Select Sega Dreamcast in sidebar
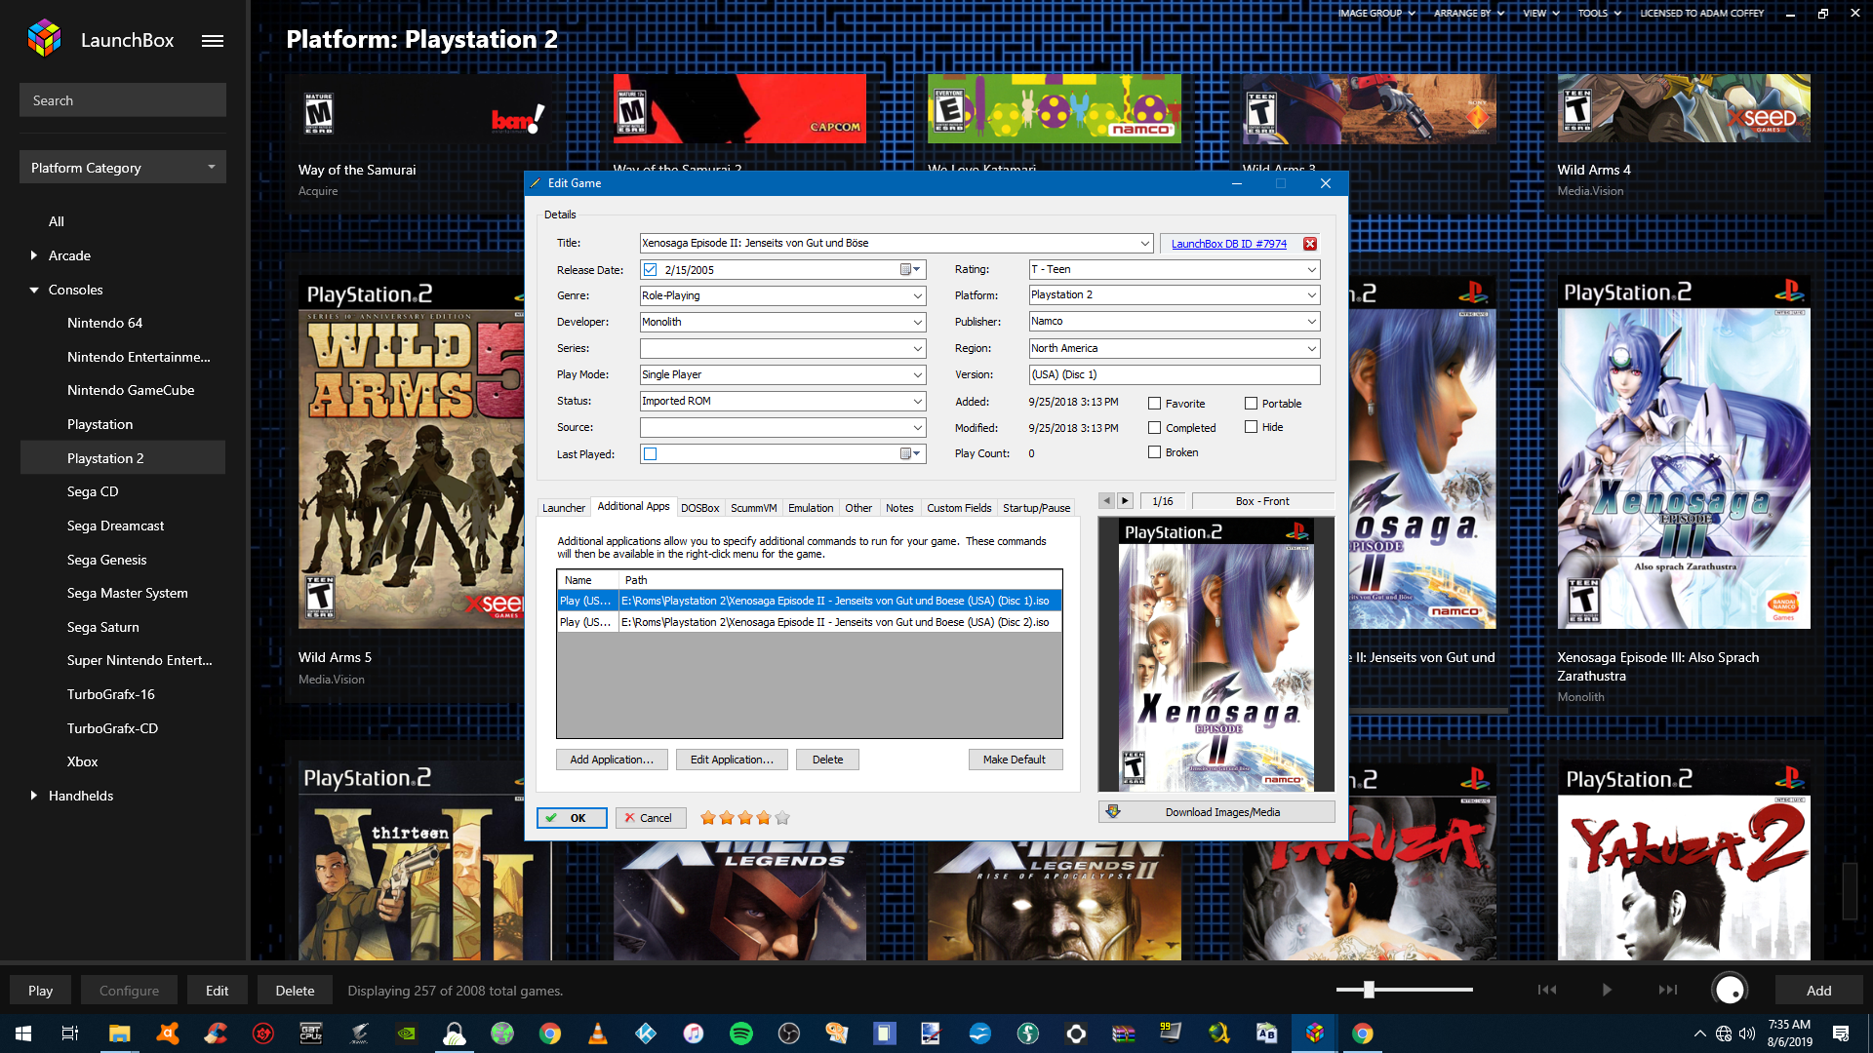This screenshot has width=1873, height=1053. 115,526
